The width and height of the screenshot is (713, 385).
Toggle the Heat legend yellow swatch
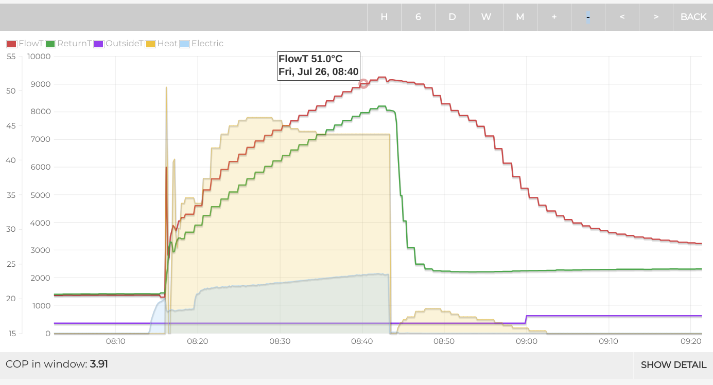pos(150,44)
